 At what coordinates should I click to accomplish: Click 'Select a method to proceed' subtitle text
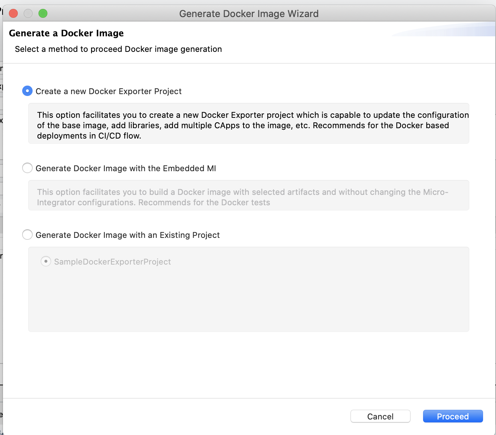point(118,49)
